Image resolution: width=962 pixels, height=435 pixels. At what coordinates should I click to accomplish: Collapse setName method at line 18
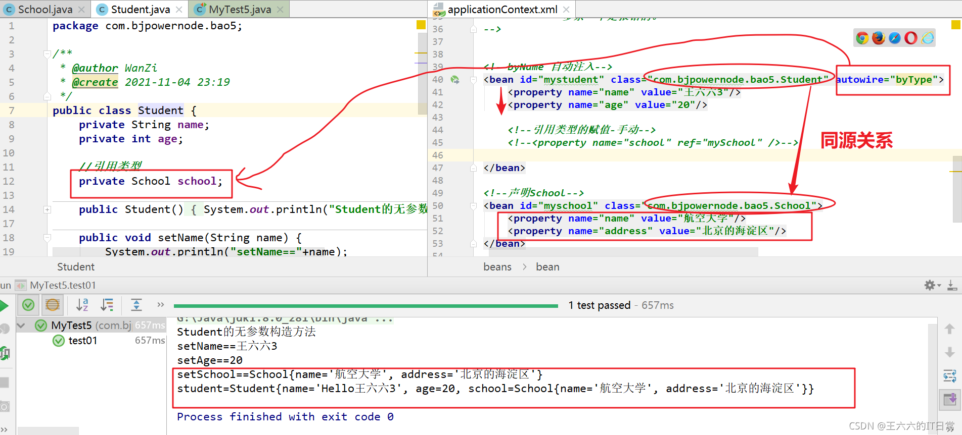tap(47, 238)
